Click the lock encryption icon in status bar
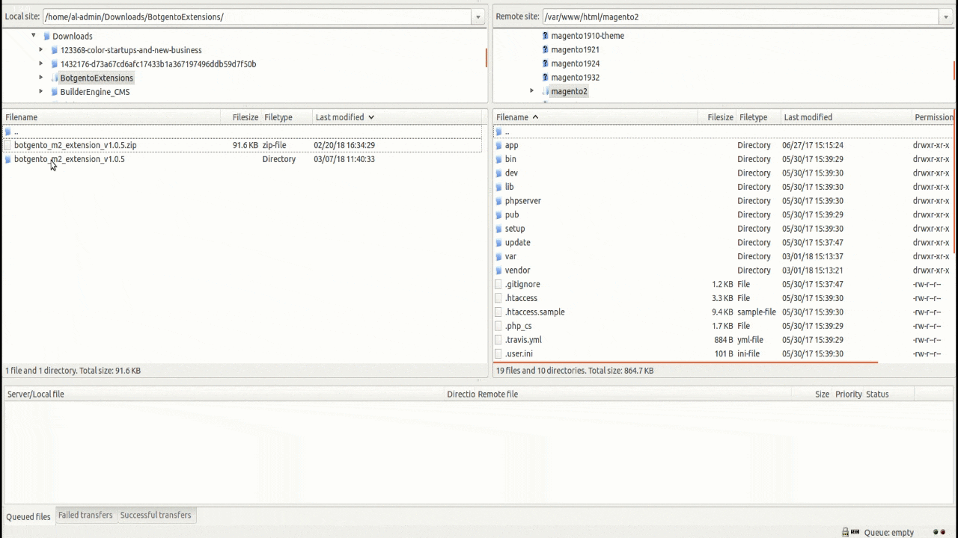The width and height of the screenshot is (958, 538). pyautogui.click(x=846, y=532)
